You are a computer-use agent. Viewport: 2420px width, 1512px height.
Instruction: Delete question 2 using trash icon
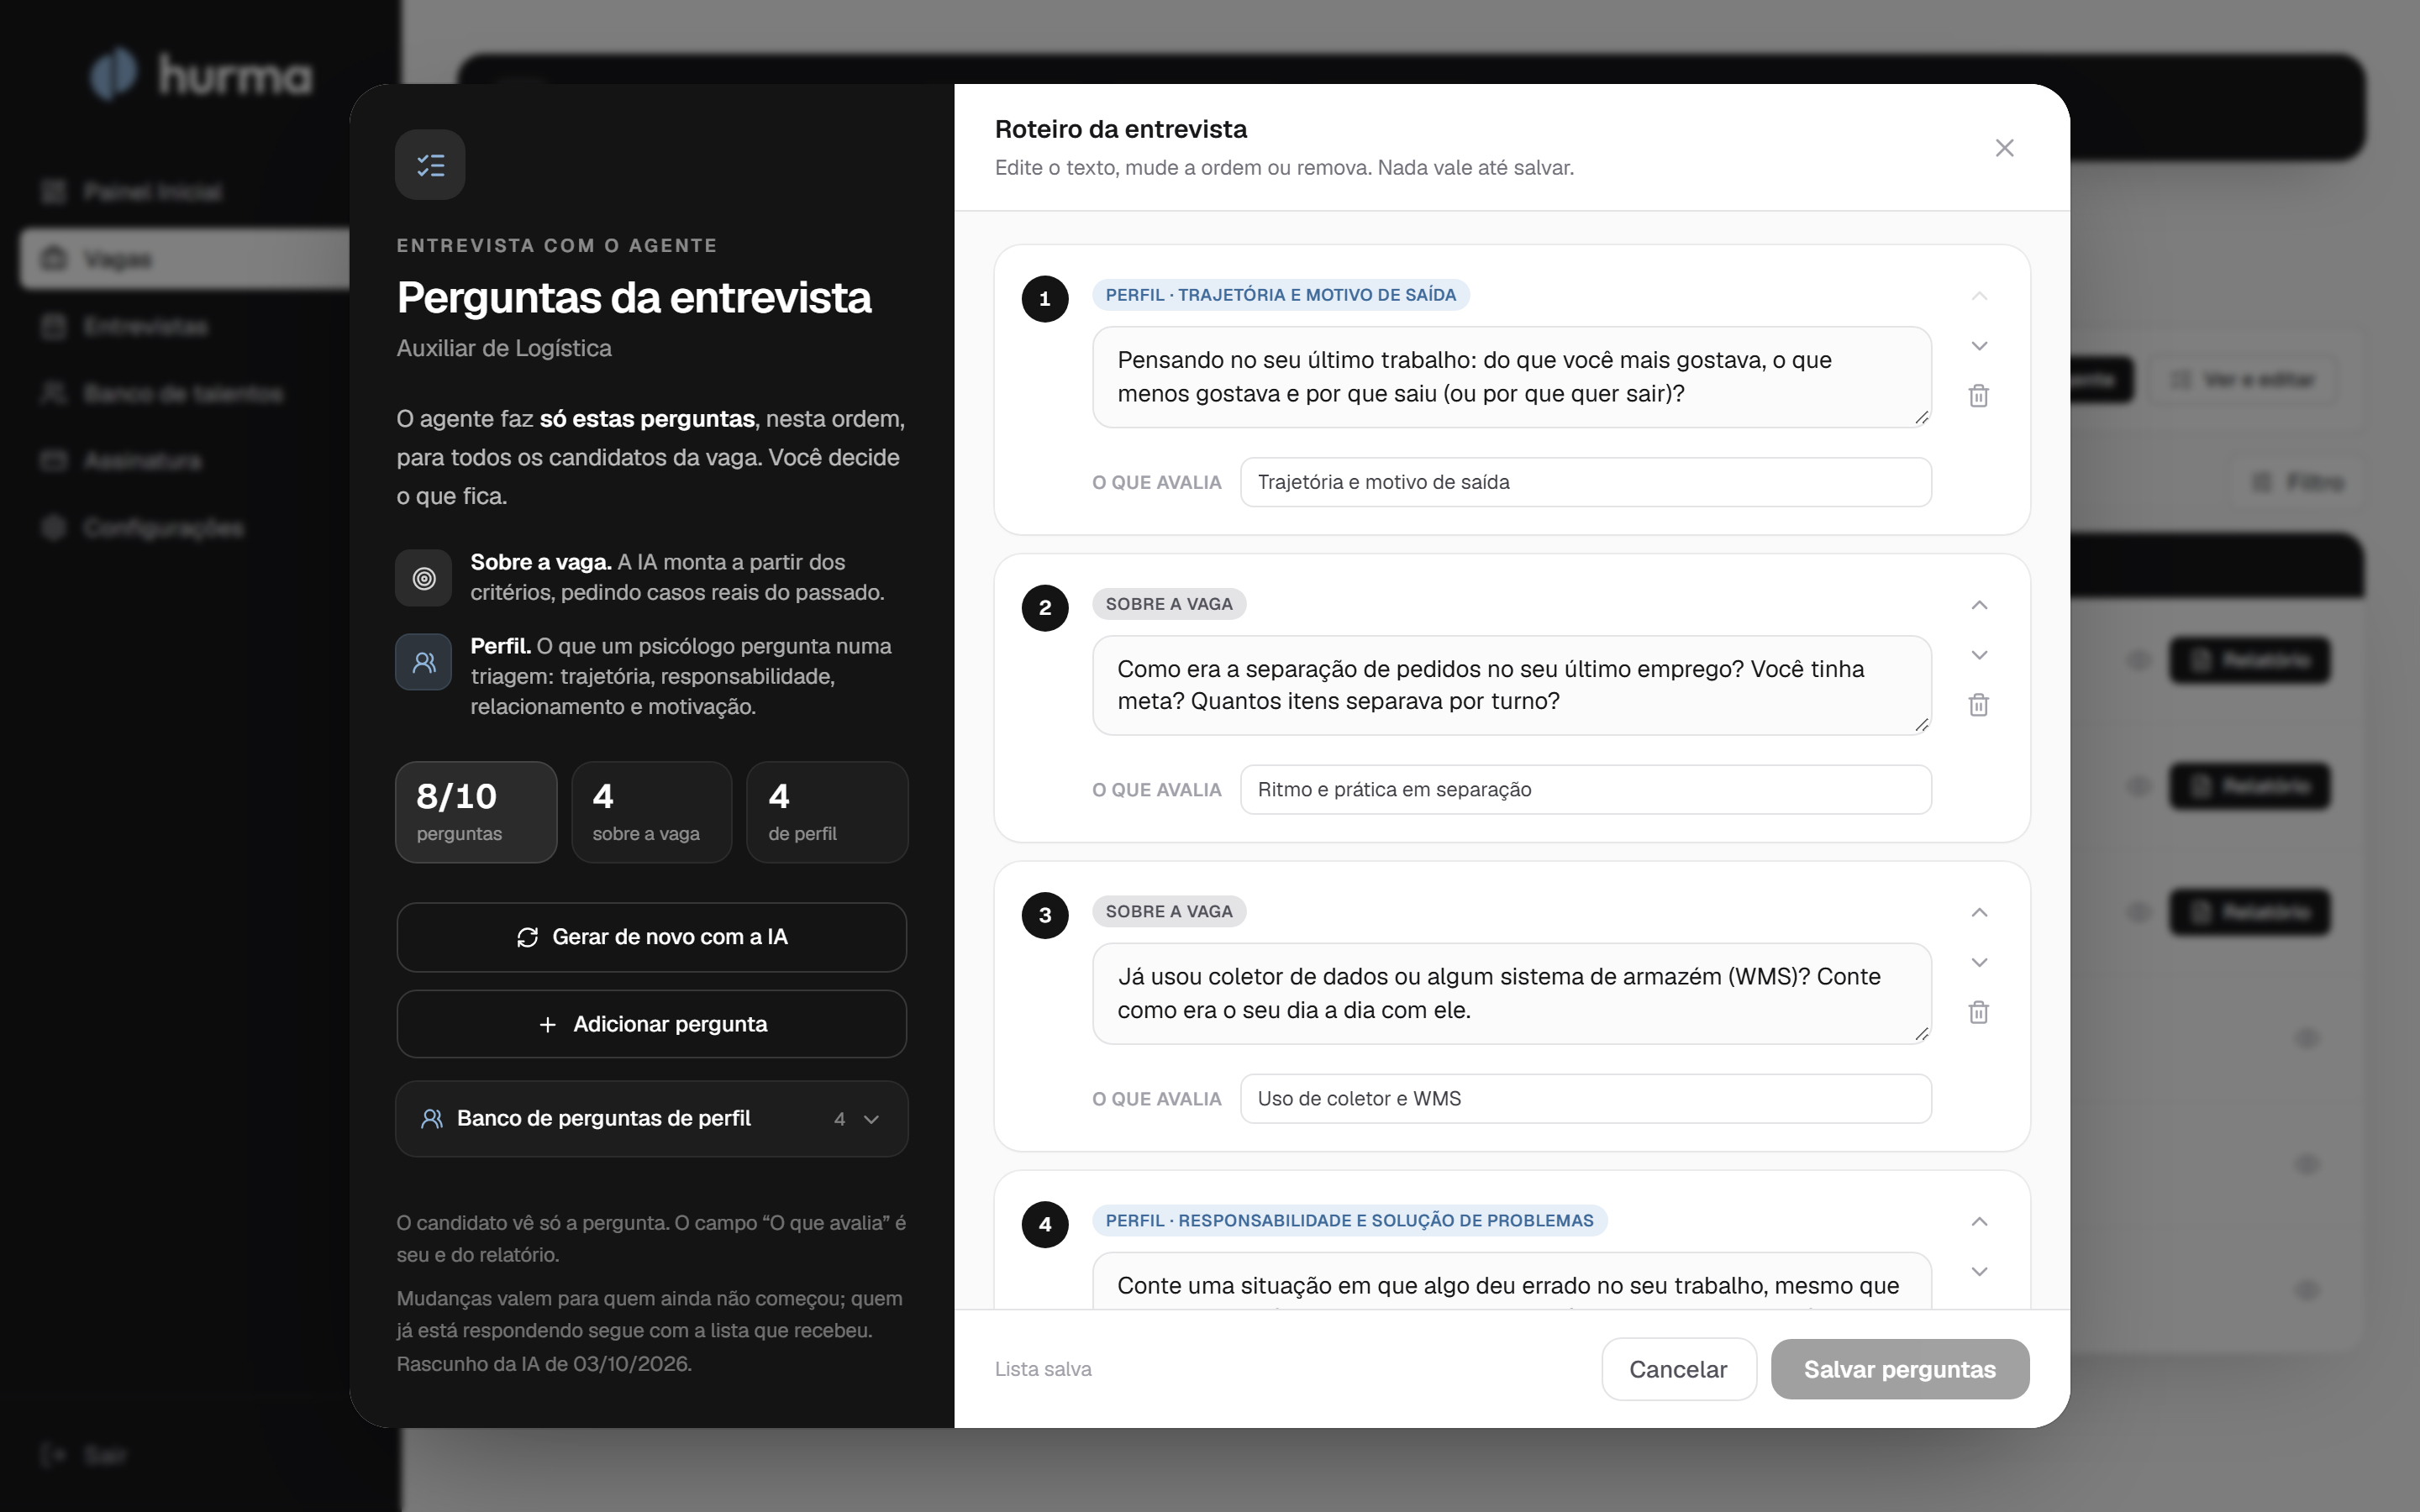tap(1978, 705)
